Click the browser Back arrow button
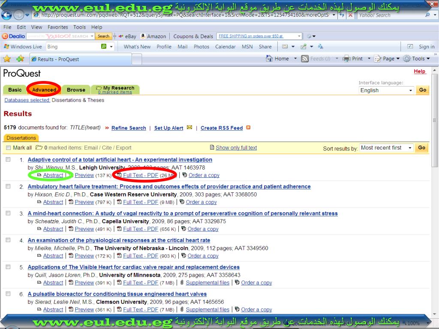 pyautogui.click(x=6, y=15)
